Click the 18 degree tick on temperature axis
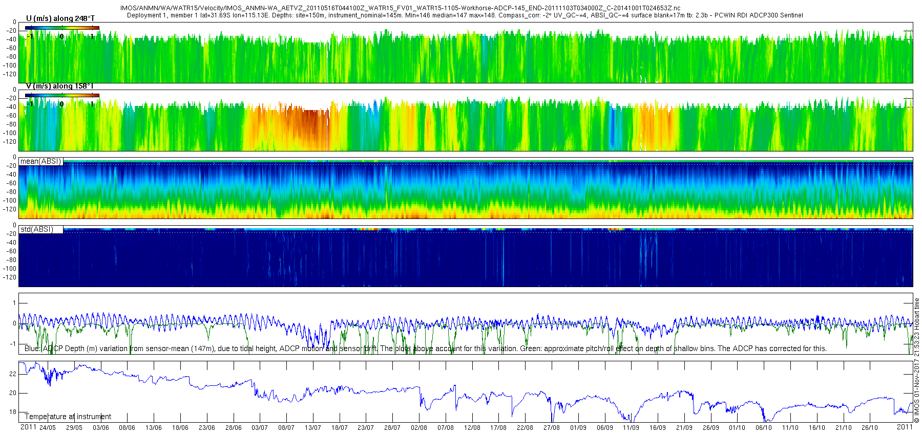922x435 pixels. point(13,412)
